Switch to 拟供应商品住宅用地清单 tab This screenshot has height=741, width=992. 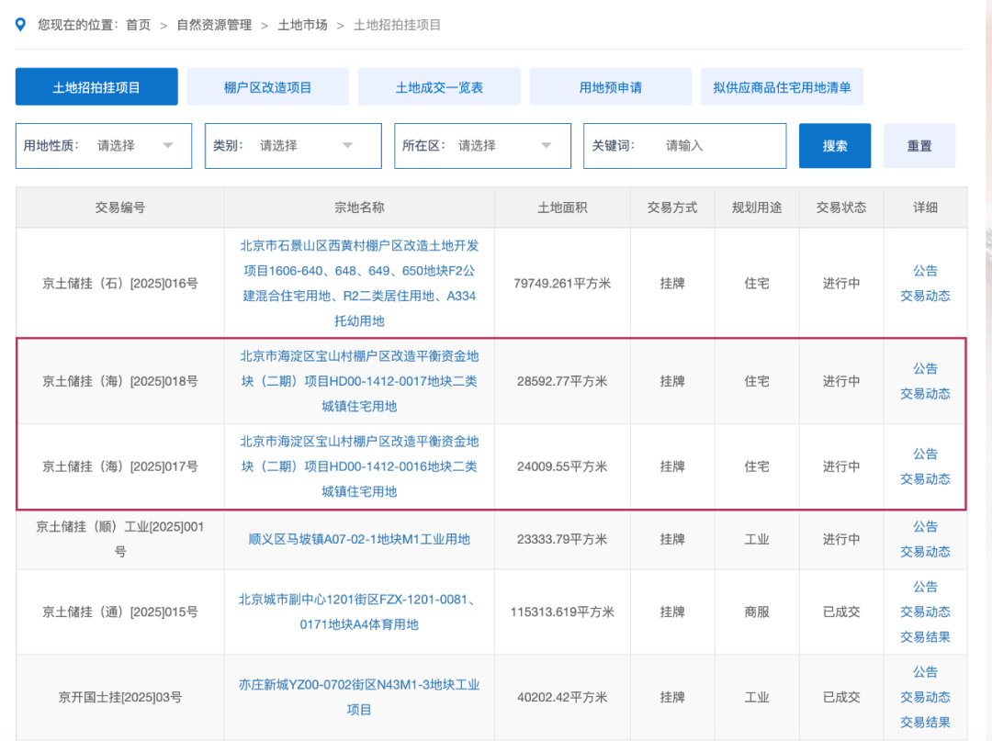pyautogui.click(x=782, y=87)
